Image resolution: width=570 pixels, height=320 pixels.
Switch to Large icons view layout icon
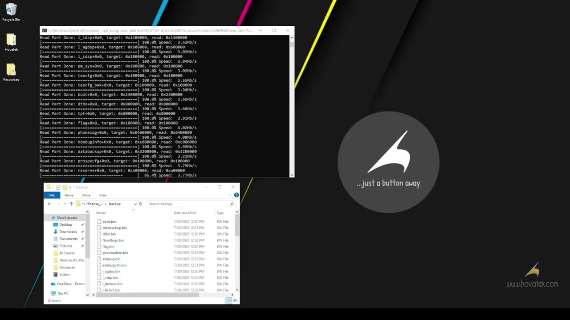pos(235,301)
